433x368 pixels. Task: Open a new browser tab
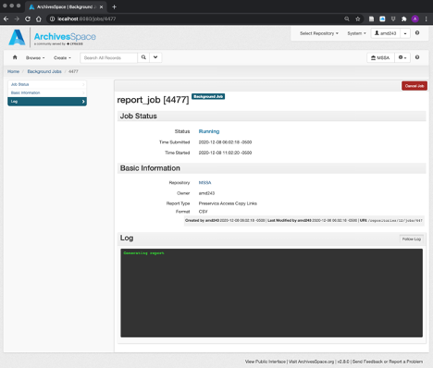click(x=114, y=6)
